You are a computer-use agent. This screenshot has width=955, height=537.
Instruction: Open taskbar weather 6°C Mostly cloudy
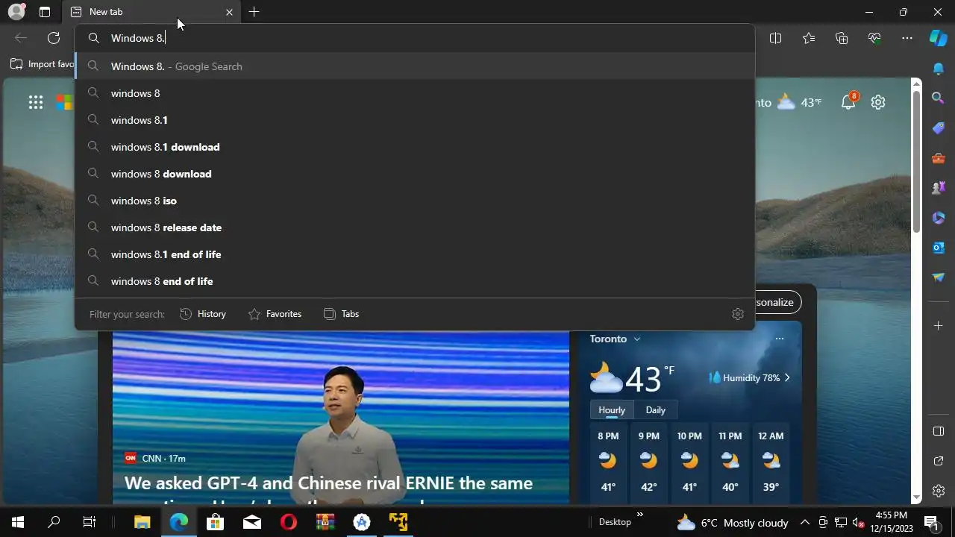coord(733,522)
